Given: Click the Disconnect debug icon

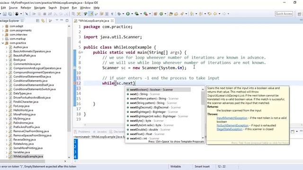Looking at the screenshot, I should coord(50,14).
